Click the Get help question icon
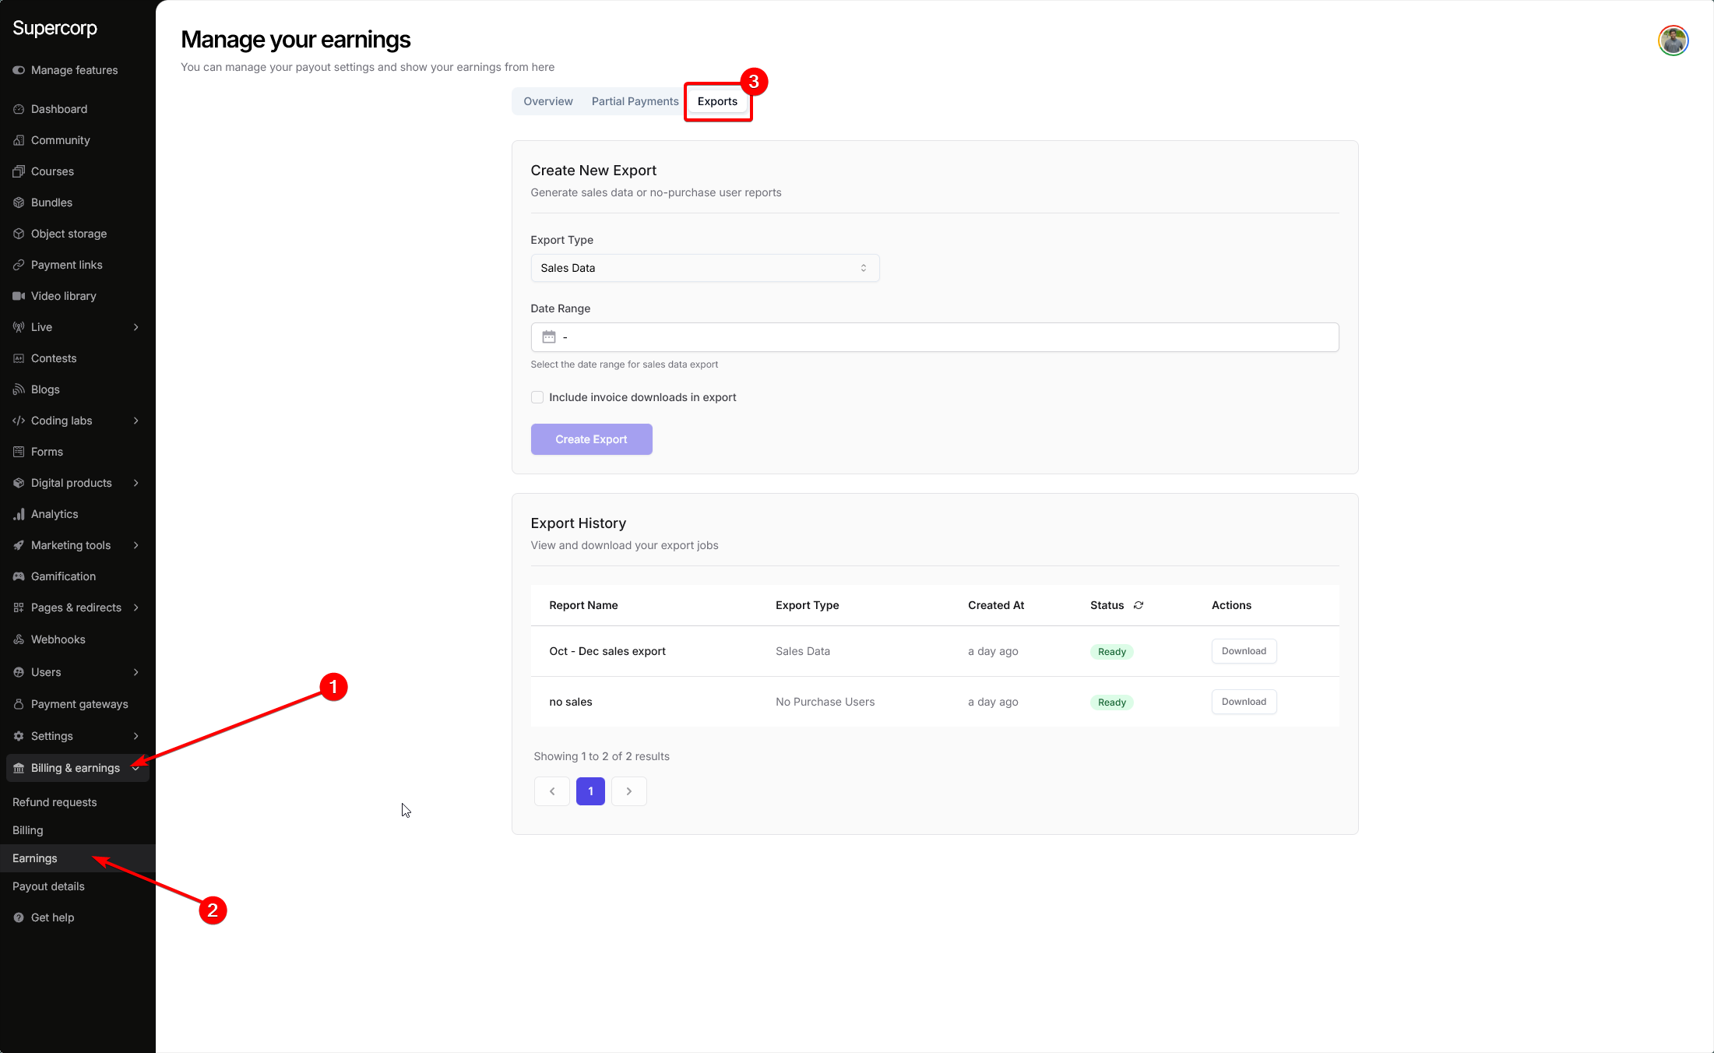Viewport: 1714px width, 1053px height. [x=19, y=917]
